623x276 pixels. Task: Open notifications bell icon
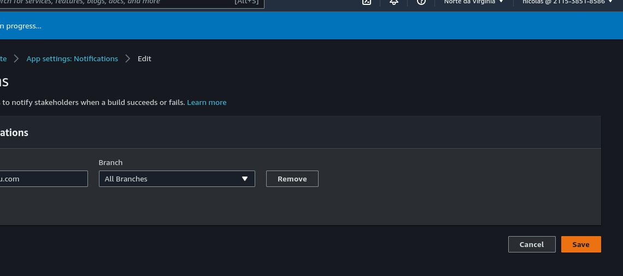tap(393, 2)
